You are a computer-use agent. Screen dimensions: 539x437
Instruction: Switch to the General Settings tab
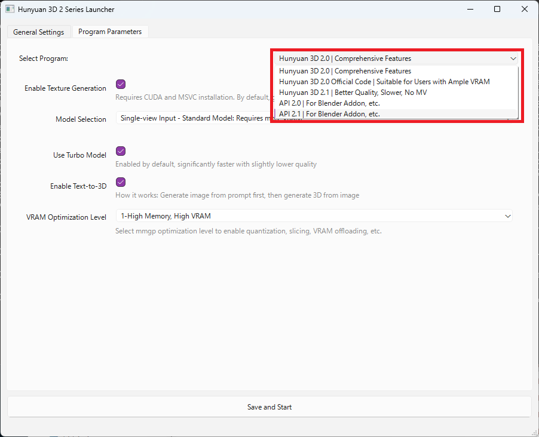[x=39, y=32]
